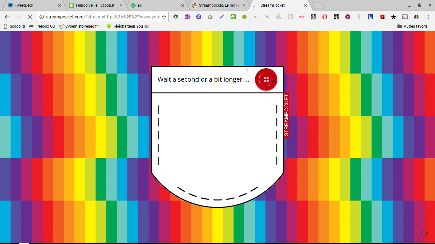The height and width of the screenshot is (244, 435).
Task: Click the green download arrow extension
Action: point(176,17)
